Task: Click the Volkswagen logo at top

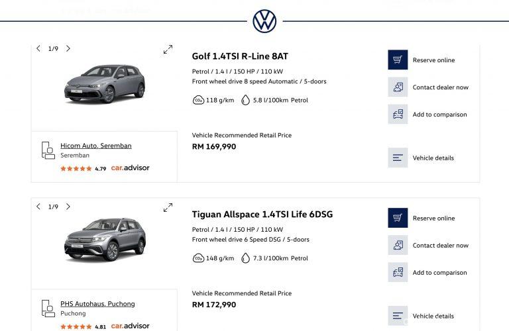Action: coord(264,21)
